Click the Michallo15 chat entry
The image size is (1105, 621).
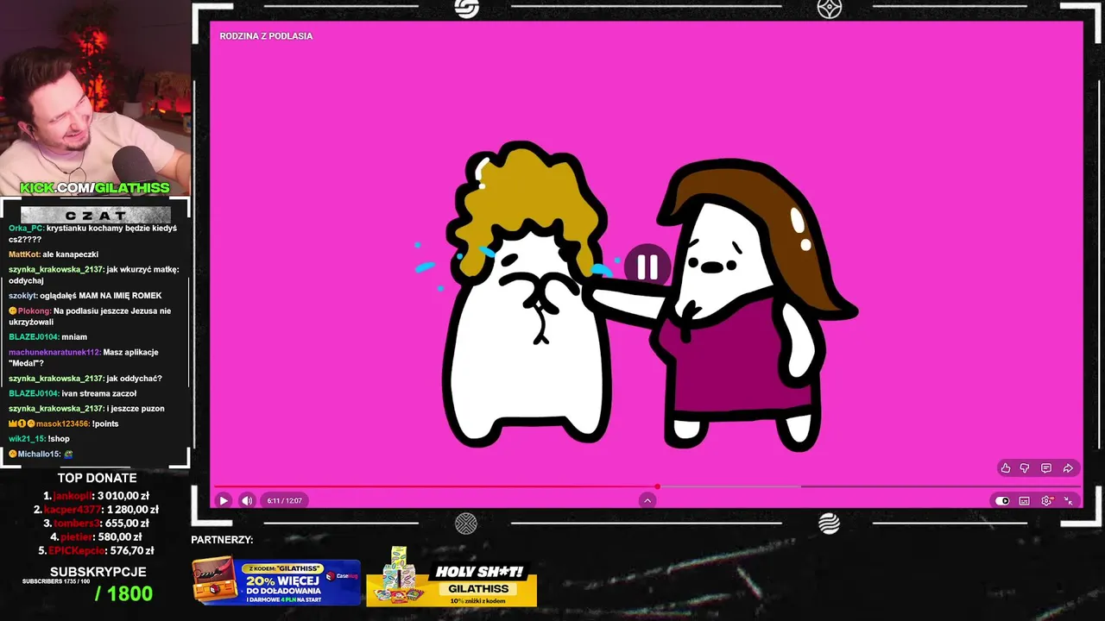point(41,454)
